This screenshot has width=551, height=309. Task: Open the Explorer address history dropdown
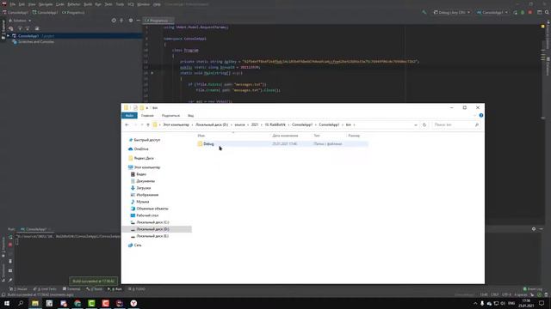[x=416, y=124]
